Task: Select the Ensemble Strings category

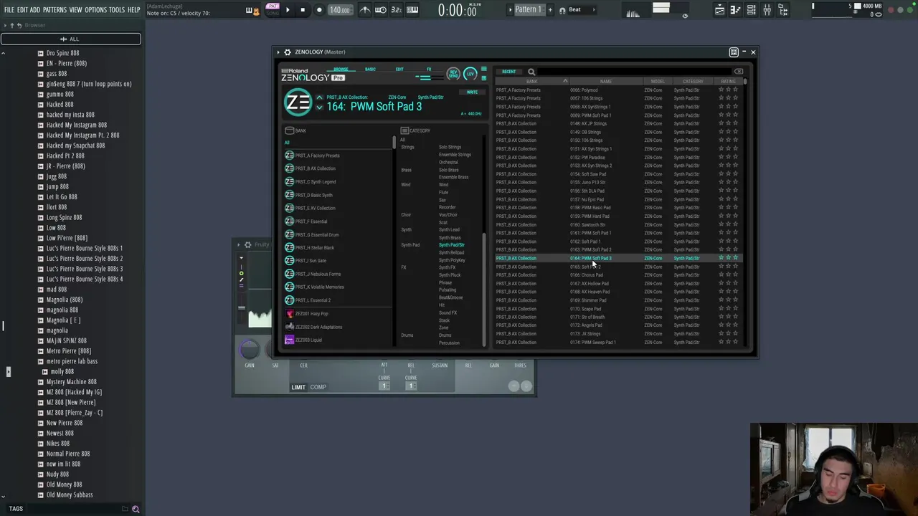Action: [455, 155]
